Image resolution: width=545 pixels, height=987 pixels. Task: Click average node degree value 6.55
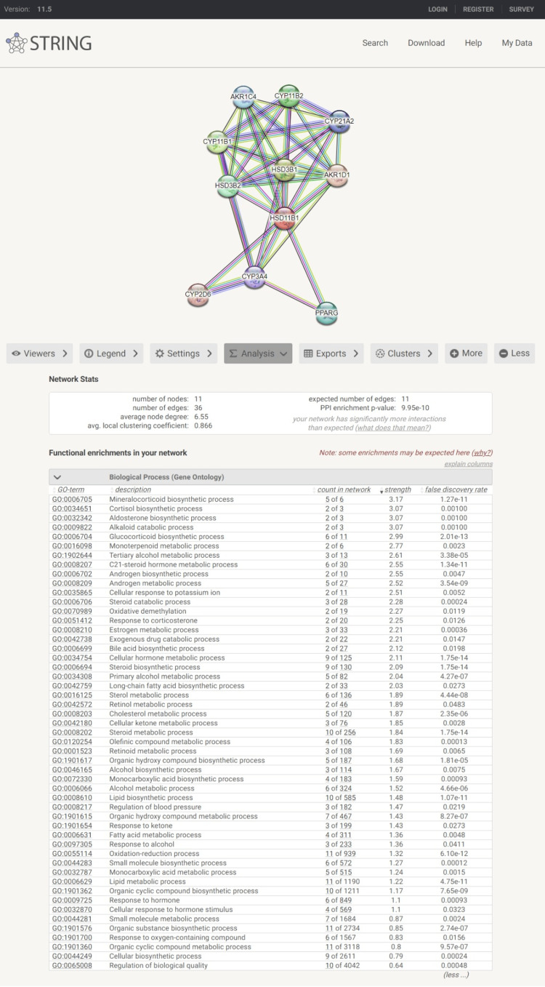coord(201,417)
